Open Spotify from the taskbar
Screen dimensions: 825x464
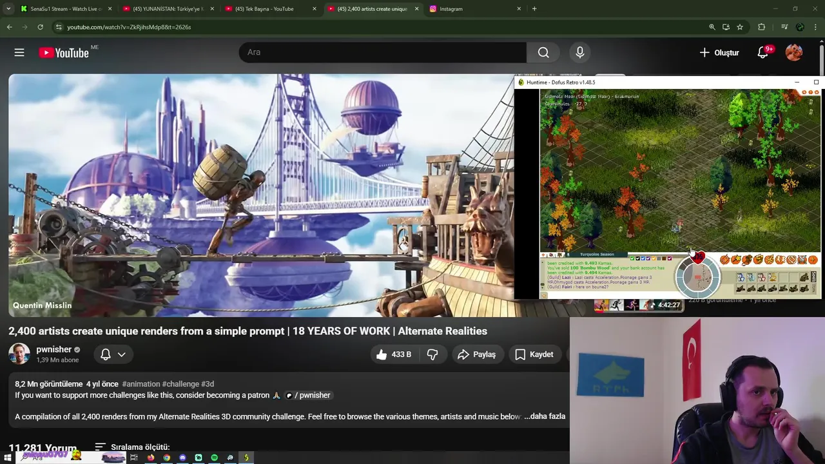[x=215, y=458]
